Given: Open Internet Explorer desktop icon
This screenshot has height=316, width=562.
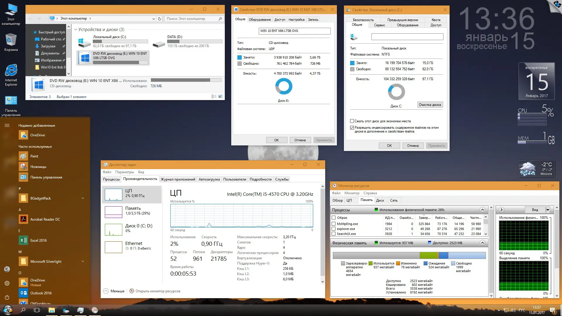Looking at the screenshot, I should pos(11,71).
